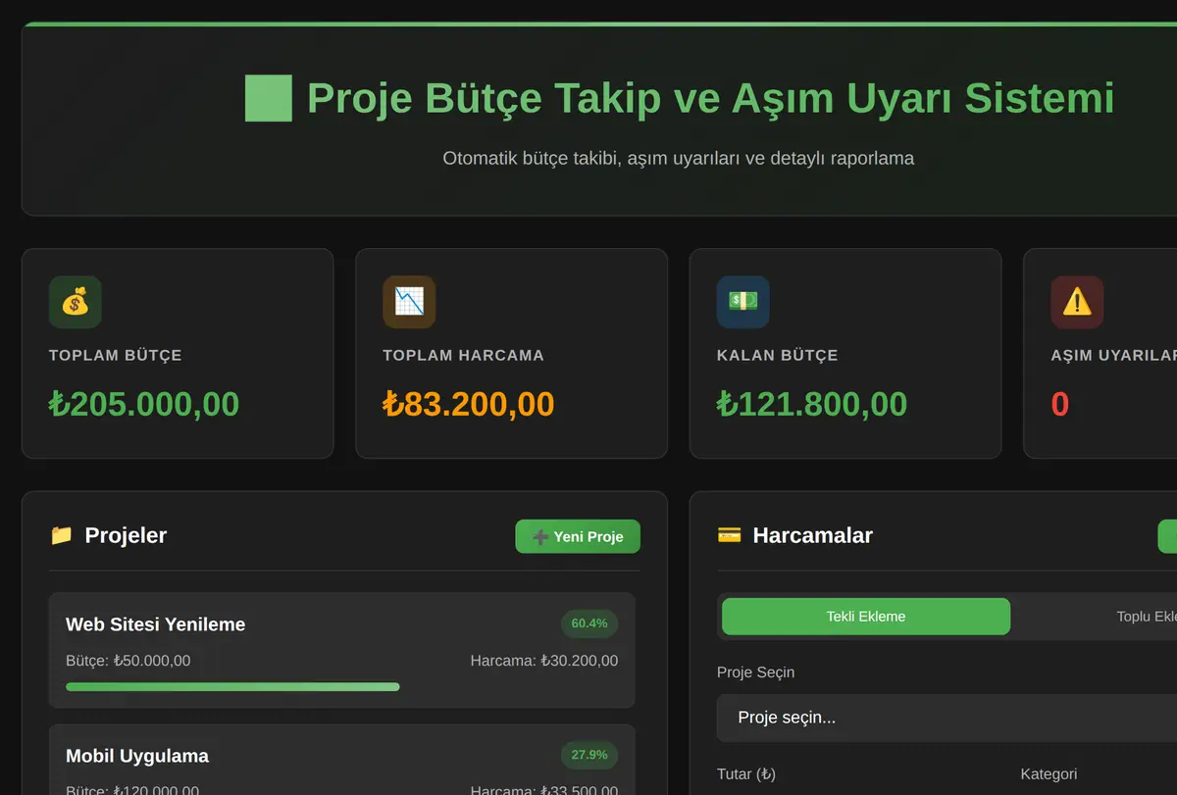Image resolution: width=1177 pixels, height=795 pixels.
Task: Click the warning triangle icon on Aşım Uyarıları card
Action: coord(1077,302)
